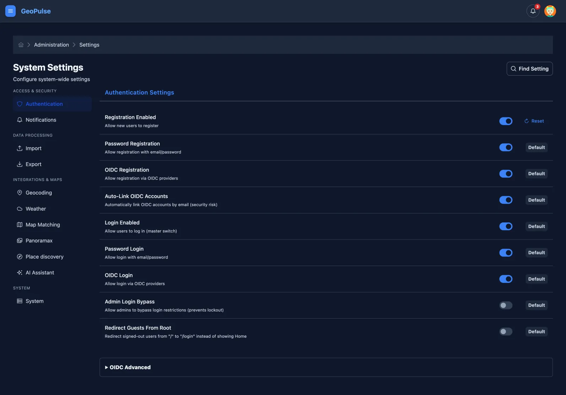566x395 pixels.
Task: Click Default badge for OIDC Login
Action: point(536,279)
